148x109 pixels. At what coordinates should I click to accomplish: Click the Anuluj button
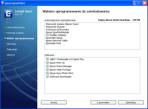(54, 102)
